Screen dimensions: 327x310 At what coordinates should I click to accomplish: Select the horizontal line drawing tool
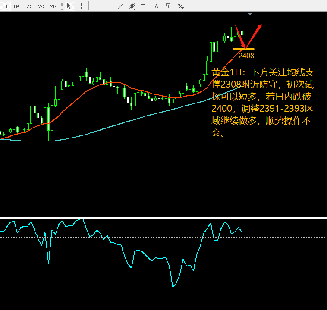click(x=108, y=6)
